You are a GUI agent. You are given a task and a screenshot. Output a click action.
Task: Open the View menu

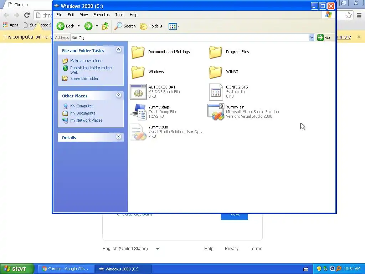[x=84, y=15]
